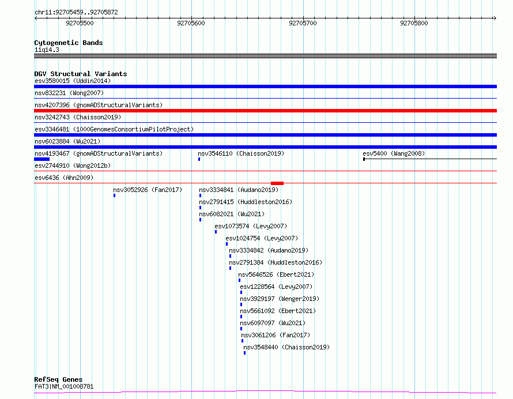Click the esv3580015 (Uddin2014) variant label

pos(73,81)
